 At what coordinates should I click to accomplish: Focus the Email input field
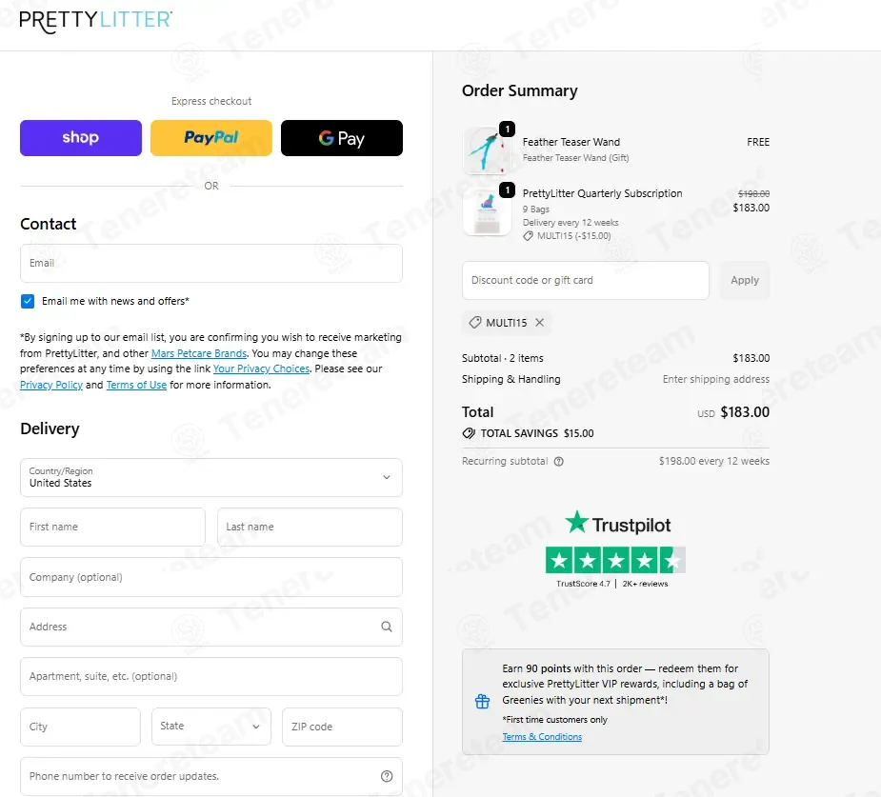(x=211, y=263)
